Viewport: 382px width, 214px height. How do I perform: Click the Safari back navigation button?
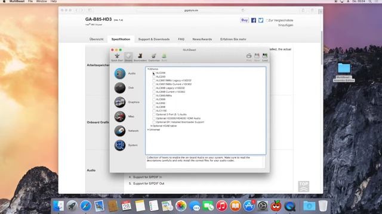76,10
